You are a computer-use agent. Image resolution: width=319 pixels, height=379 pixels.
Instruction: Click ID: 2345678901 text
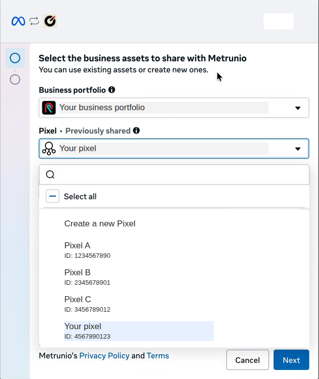click(87, 283)
